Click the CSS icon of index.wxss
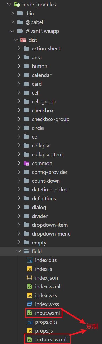This screenshot has width=102, height=344. pyautogui.click(x=29, y=304)
